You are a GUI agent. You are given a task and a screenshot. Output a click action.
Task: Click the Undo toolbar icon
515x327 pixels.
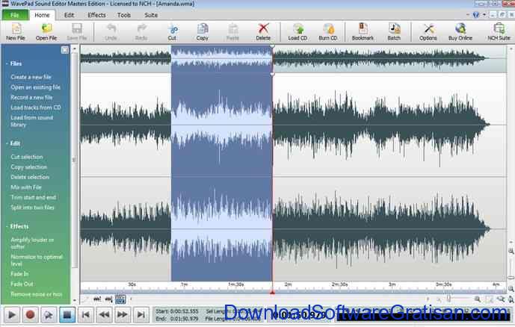(x=111, y=32)
